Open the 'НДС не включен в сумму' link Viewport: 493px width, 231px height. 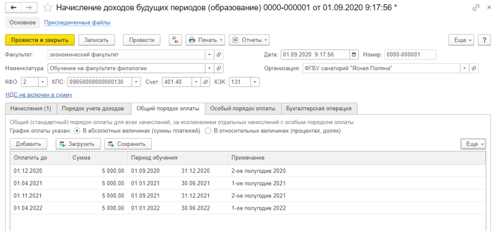click(x=39, y=95)
